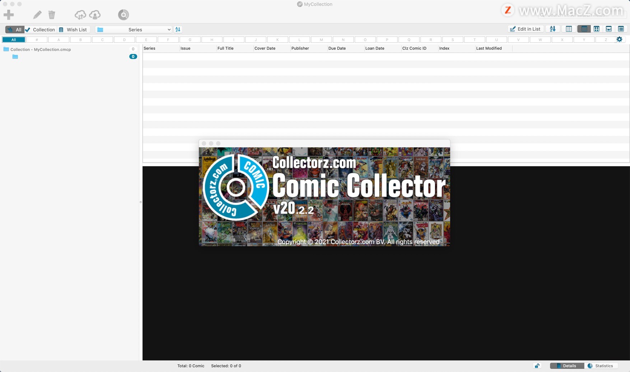
Task: Click the Add Comics plus icon
Action: pos(9,14)
